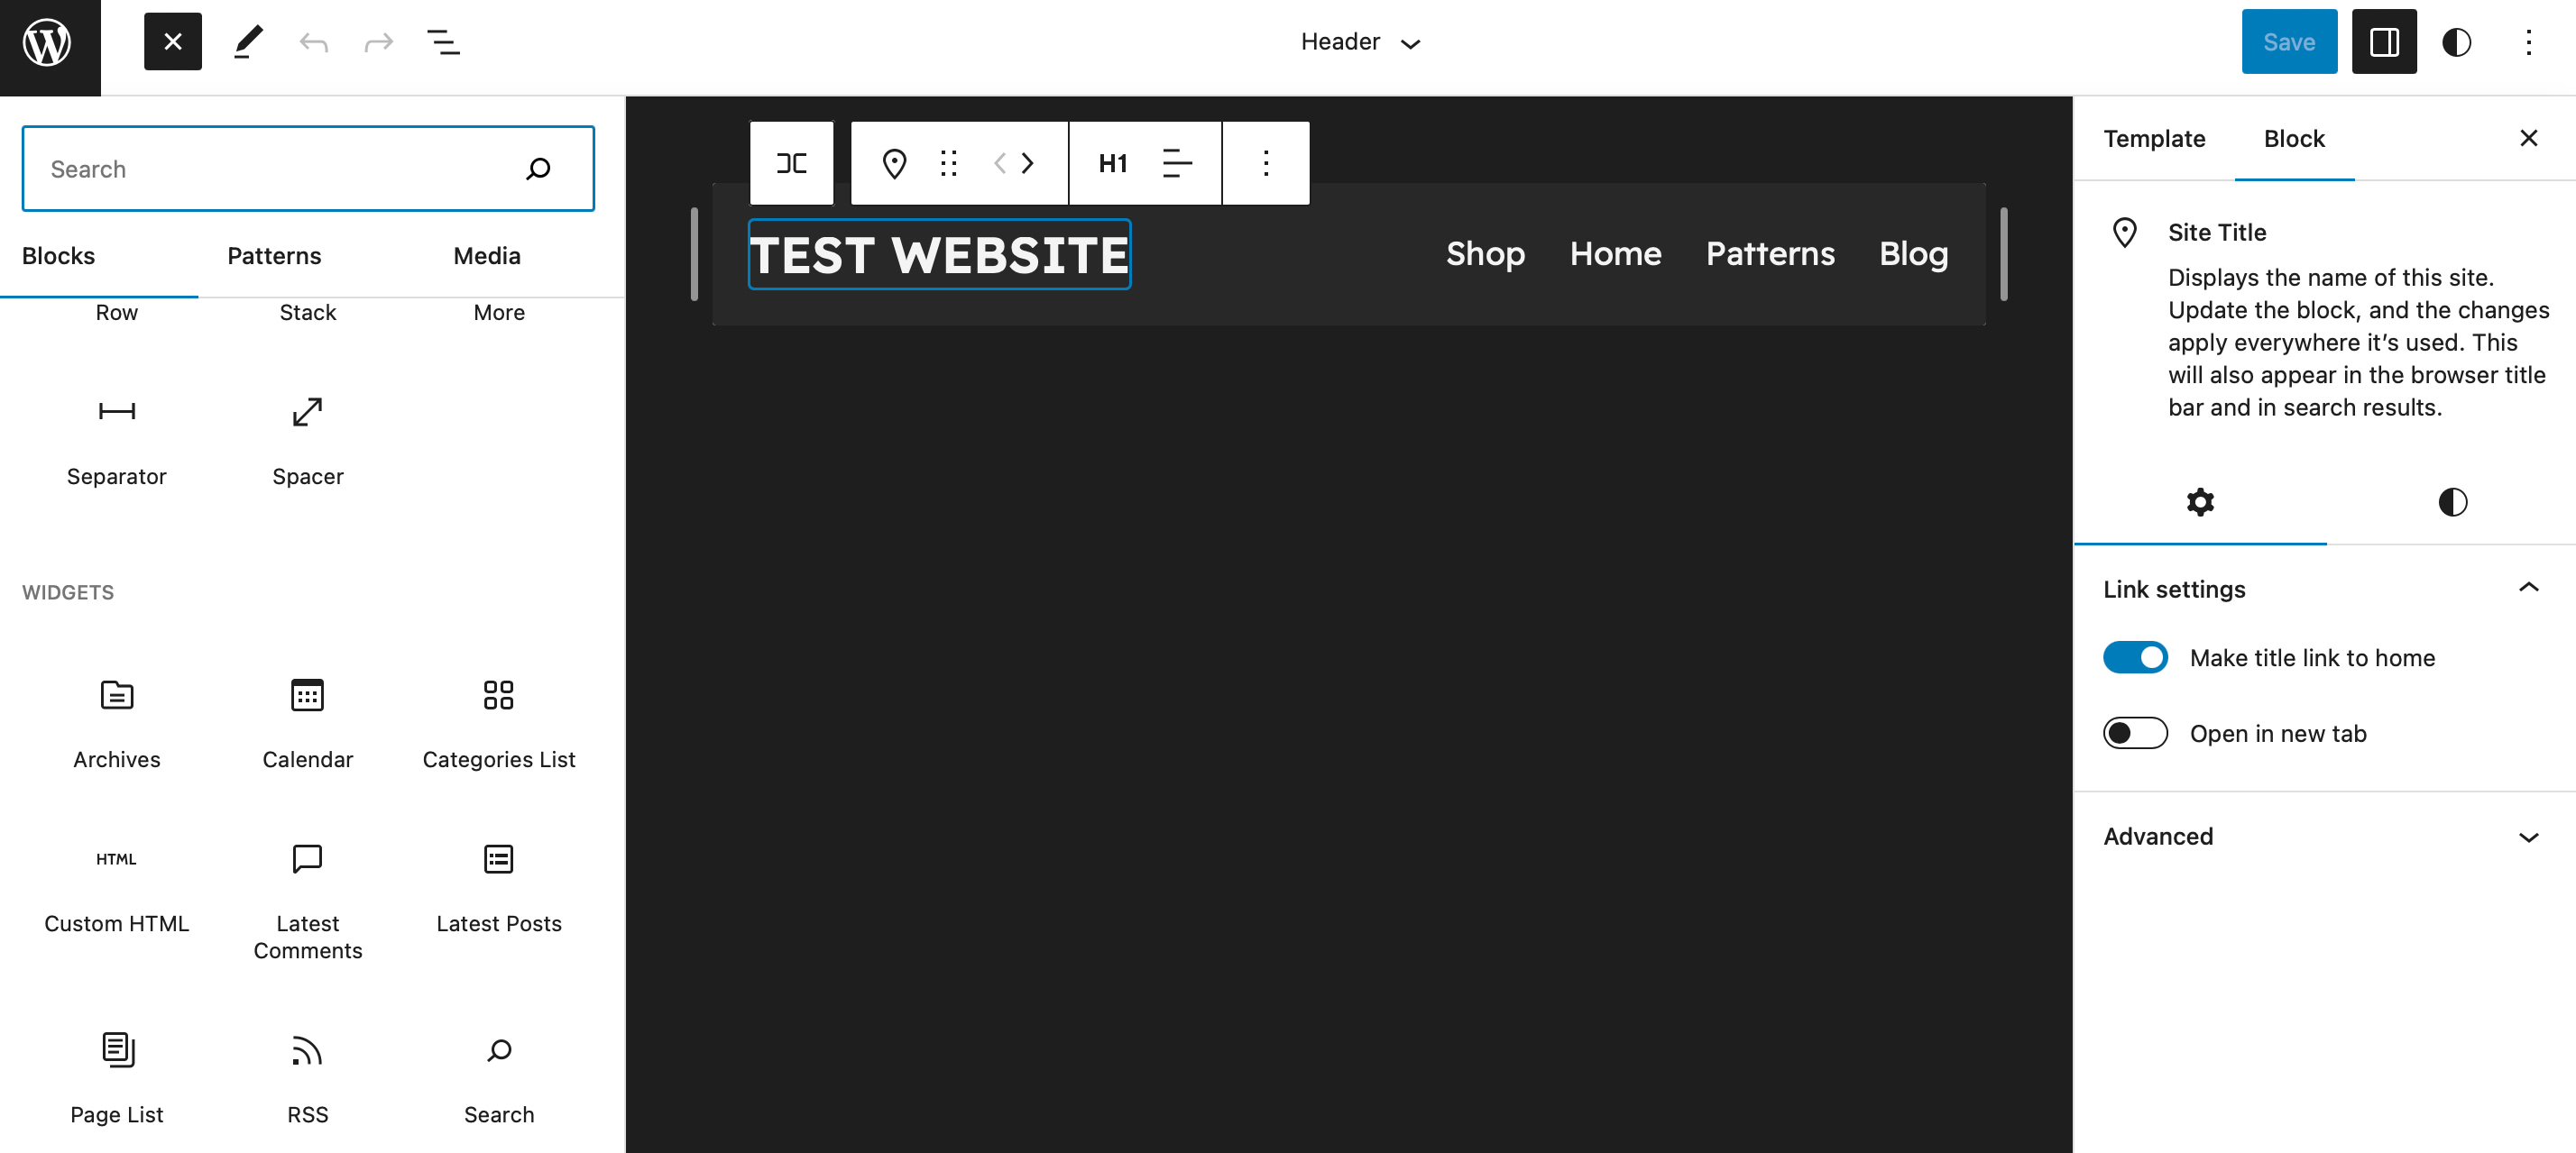2576x1153 pixels.
Task: Disable the Make title link to home toggle
Action: point(2135,656)
